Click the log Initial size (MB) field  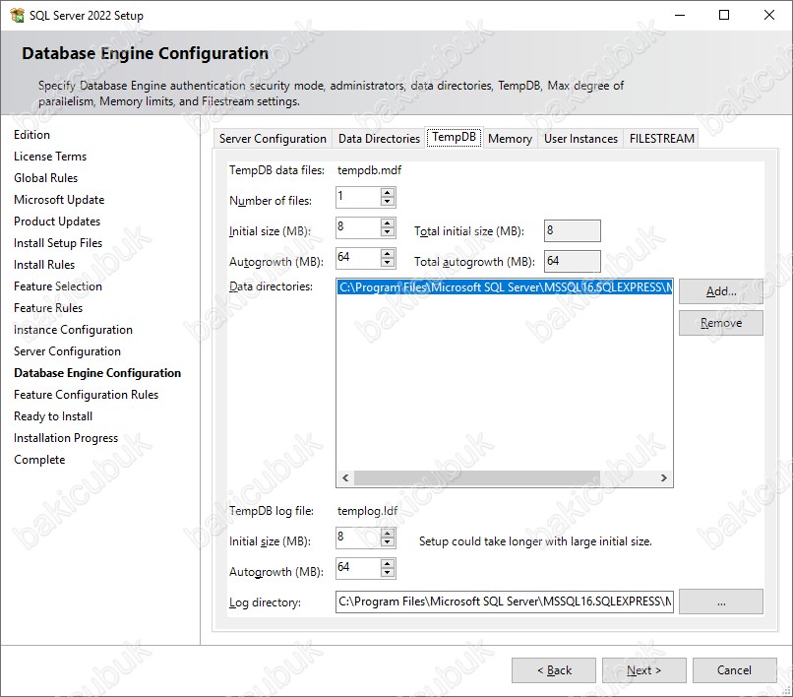pos(358,539)
